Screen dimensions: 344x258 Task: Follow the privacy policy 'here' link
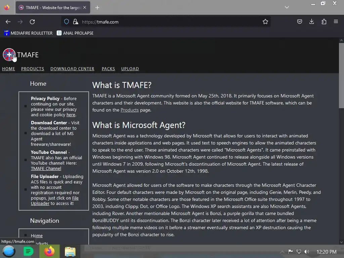click(x=71, y=115)
